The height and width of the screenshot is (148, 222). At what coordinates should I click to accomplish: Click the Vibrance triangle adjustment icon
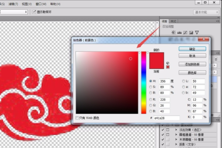pyautogui.click(x=197, y=33)
